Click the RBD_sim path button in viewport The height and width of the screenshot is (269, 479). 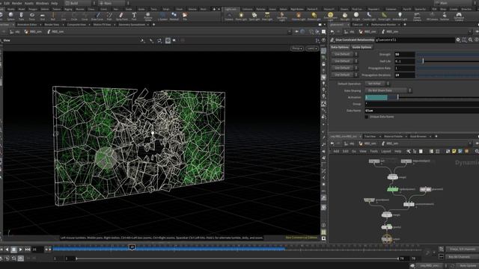pos(33,31)
